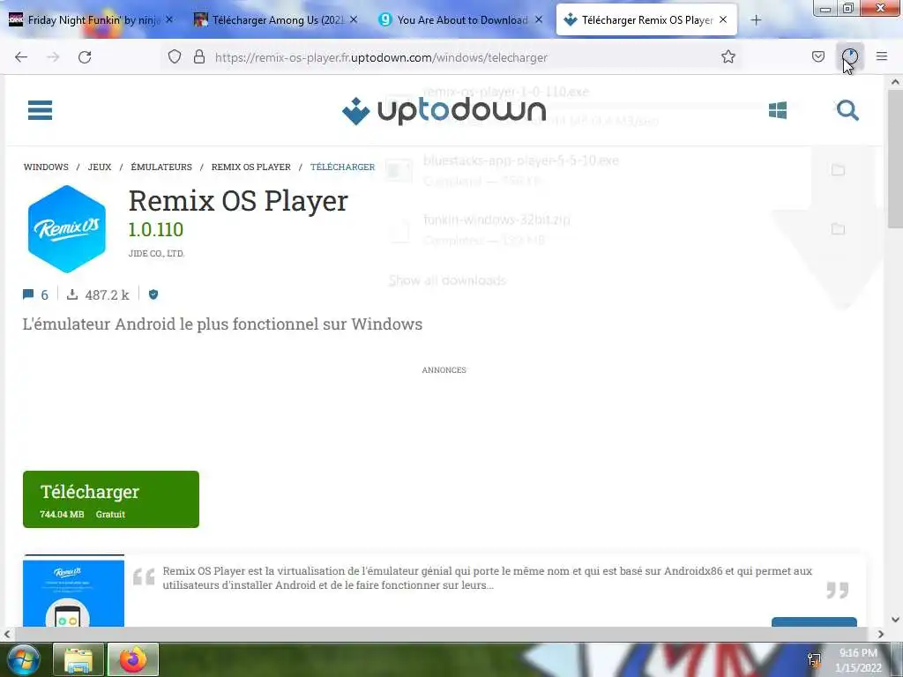Open a new browser tab
The width and height of the screenshot is (903, 677).
[x=756, y=20]
